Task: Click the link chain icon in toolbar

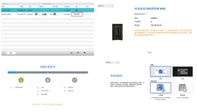Action: 78,53
